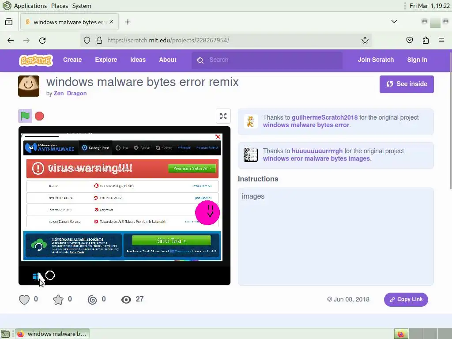Reload the current page
This screenshot has width=452, height=339.
tap(42, 40)
